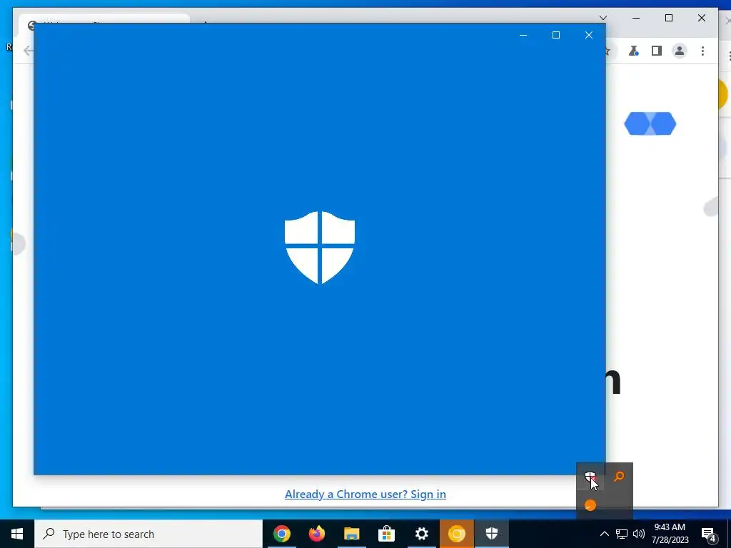Open network status icon in system tray

[622, 534]
